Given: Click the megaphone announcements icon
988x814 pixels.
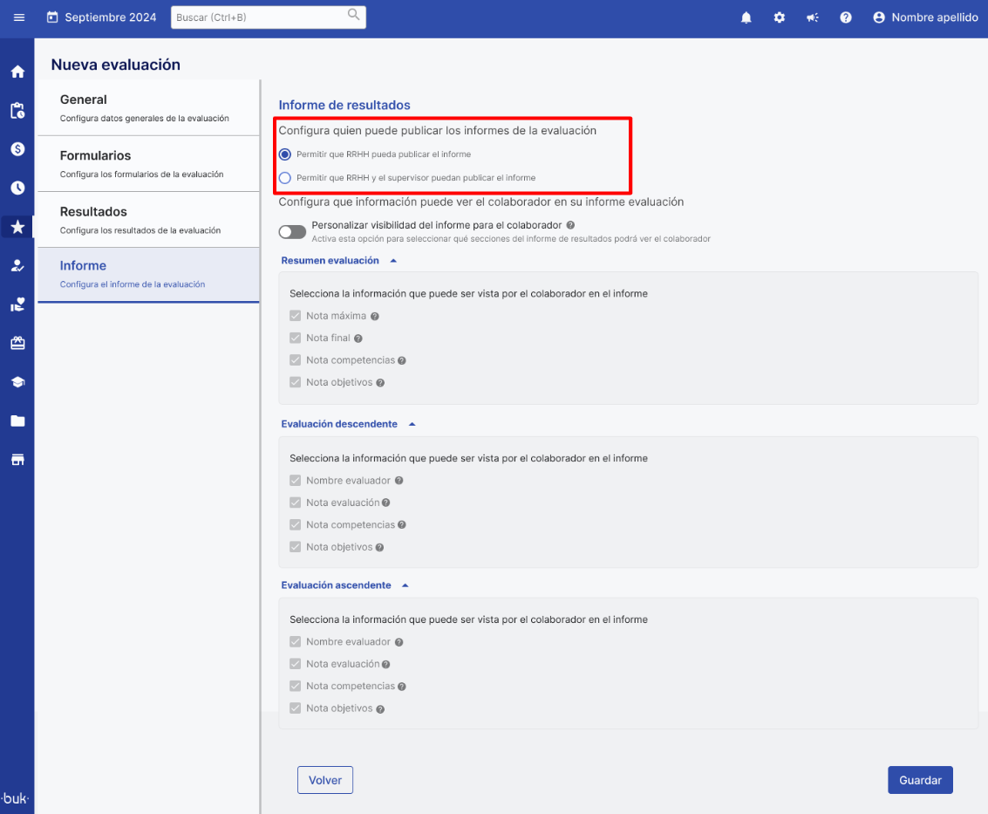Looking at the screenshot, I should [x=813, y=17].
